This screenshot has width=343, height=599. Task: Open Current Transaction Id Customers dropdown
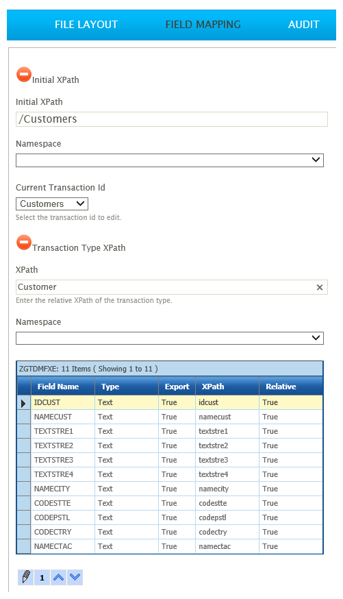(52, 204)
